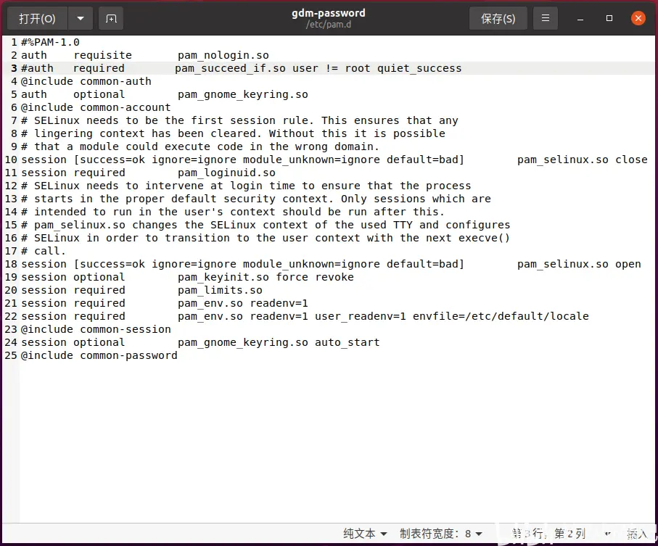Screen dimensions: 658x546
Task: Click the line and column position indicator
Action: coord(548,534)
